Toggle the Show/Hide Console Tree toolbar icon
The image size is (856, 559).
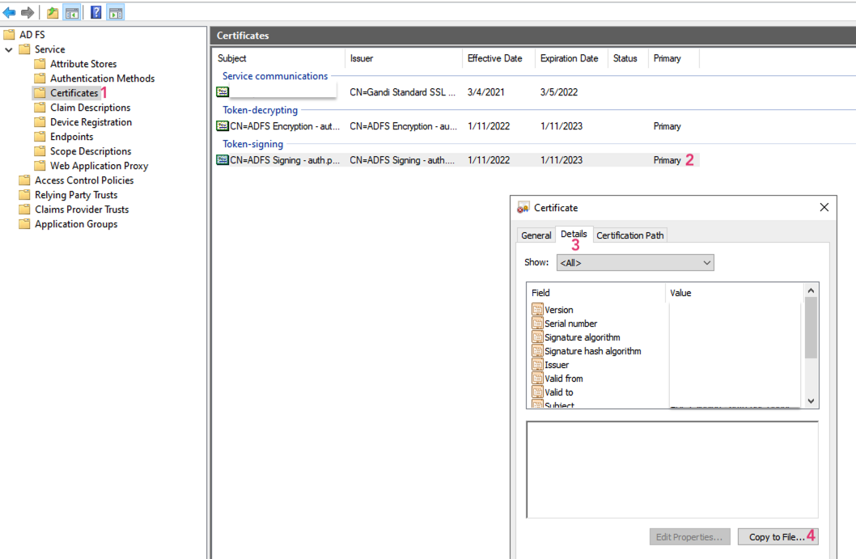(x=70, y=11)
